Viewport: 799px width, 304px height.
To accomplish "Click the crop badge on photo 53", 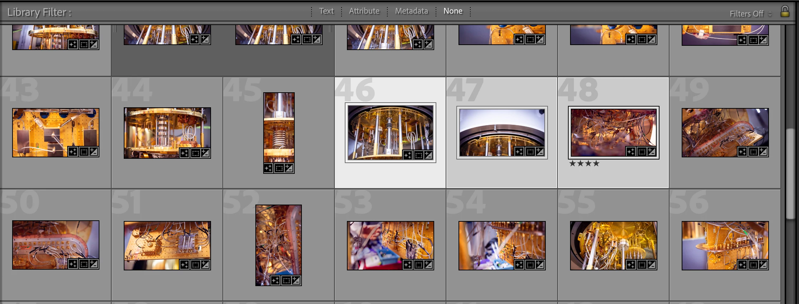I will coord(418,265).
